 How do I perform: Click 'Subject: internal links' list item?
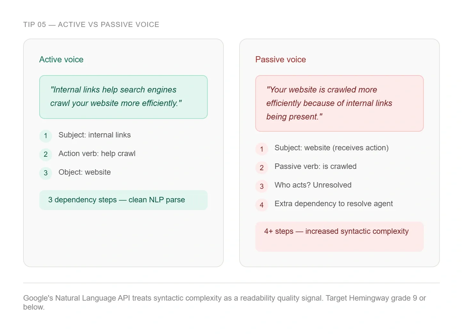tap(95, 135)
